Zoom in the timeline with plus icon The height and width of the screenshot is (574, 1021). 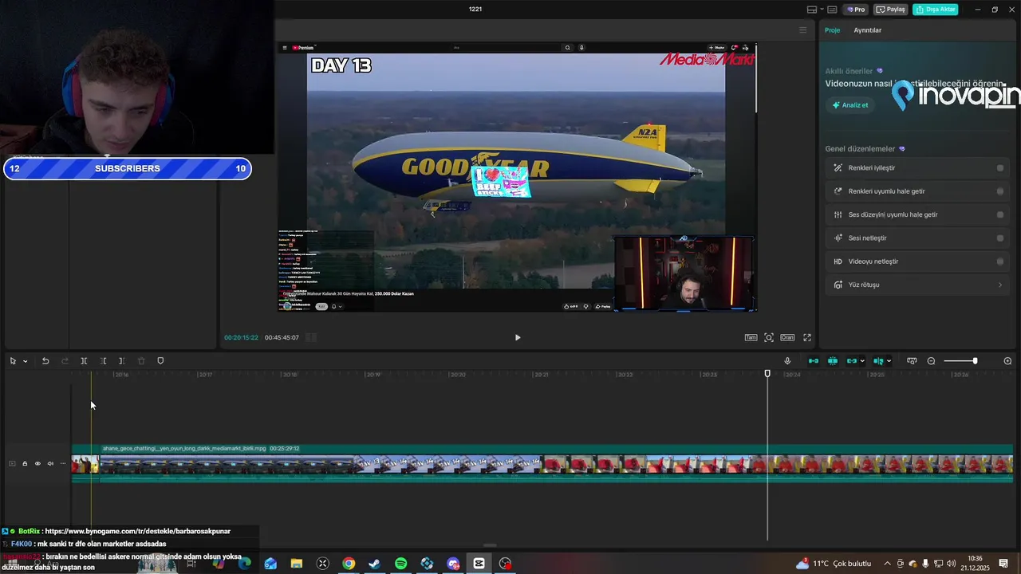(x=1007, y=361)
